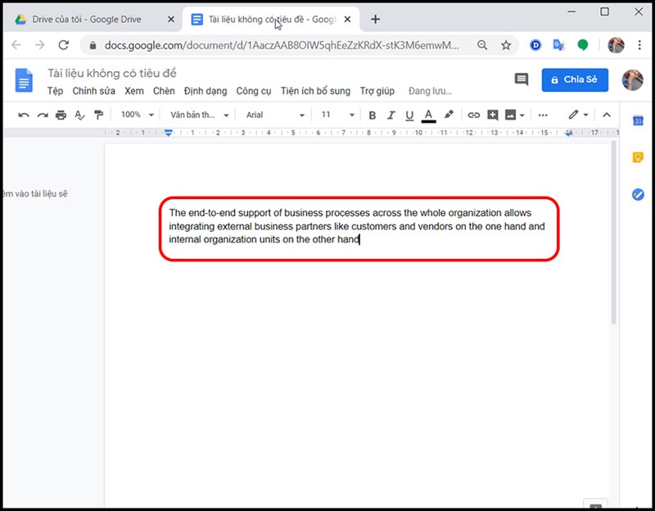Expand the editing mode dropdown arrow

[585, 115]
